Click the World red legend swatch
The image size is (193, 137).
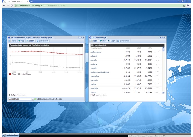10,74
